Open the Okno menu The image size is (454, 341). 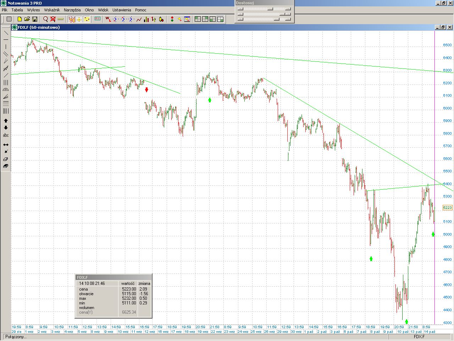[89, 10]
